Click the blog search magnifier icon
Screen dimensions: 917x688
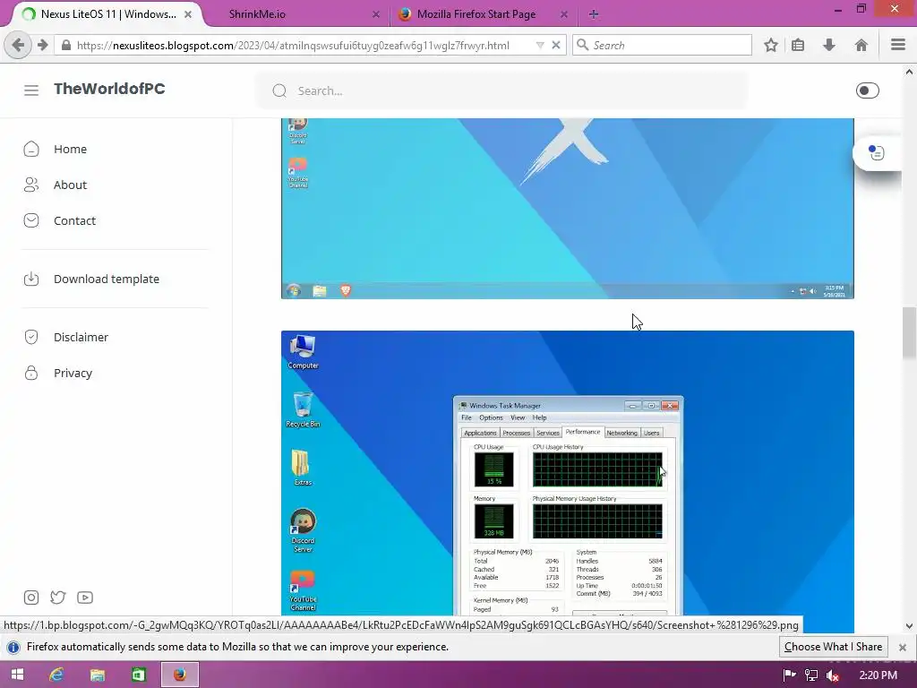[x=279, y=90]
